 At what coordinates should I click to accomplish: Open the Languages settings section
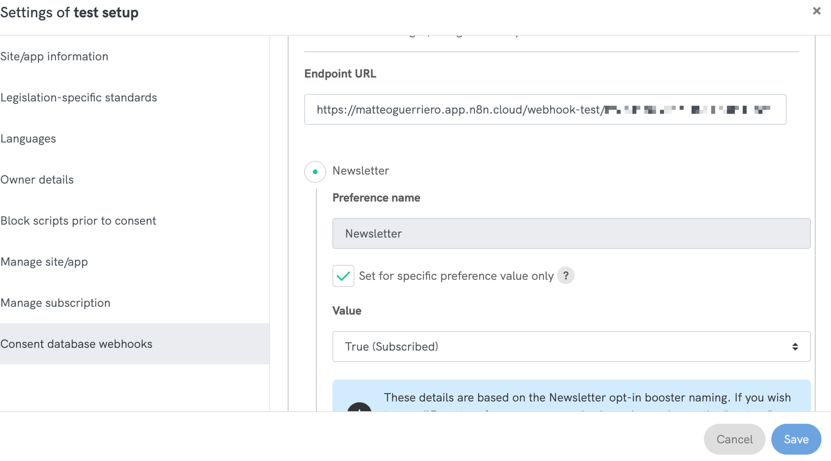point(28,139)
